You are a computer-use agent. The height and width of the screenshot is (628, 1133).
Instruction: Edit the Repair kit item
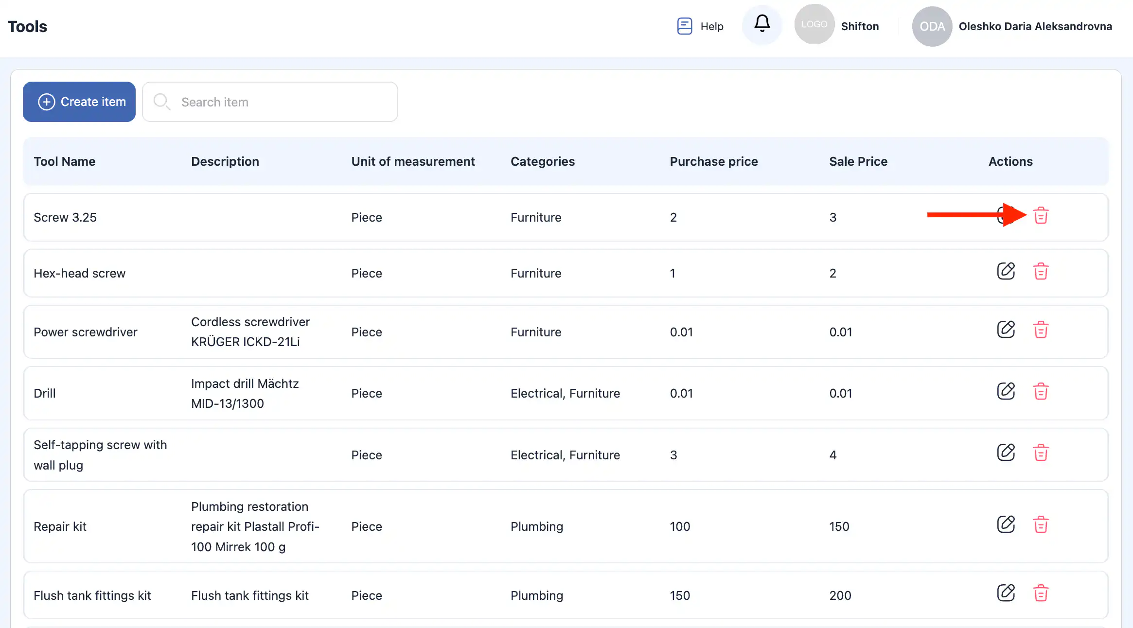[1006, 524]
